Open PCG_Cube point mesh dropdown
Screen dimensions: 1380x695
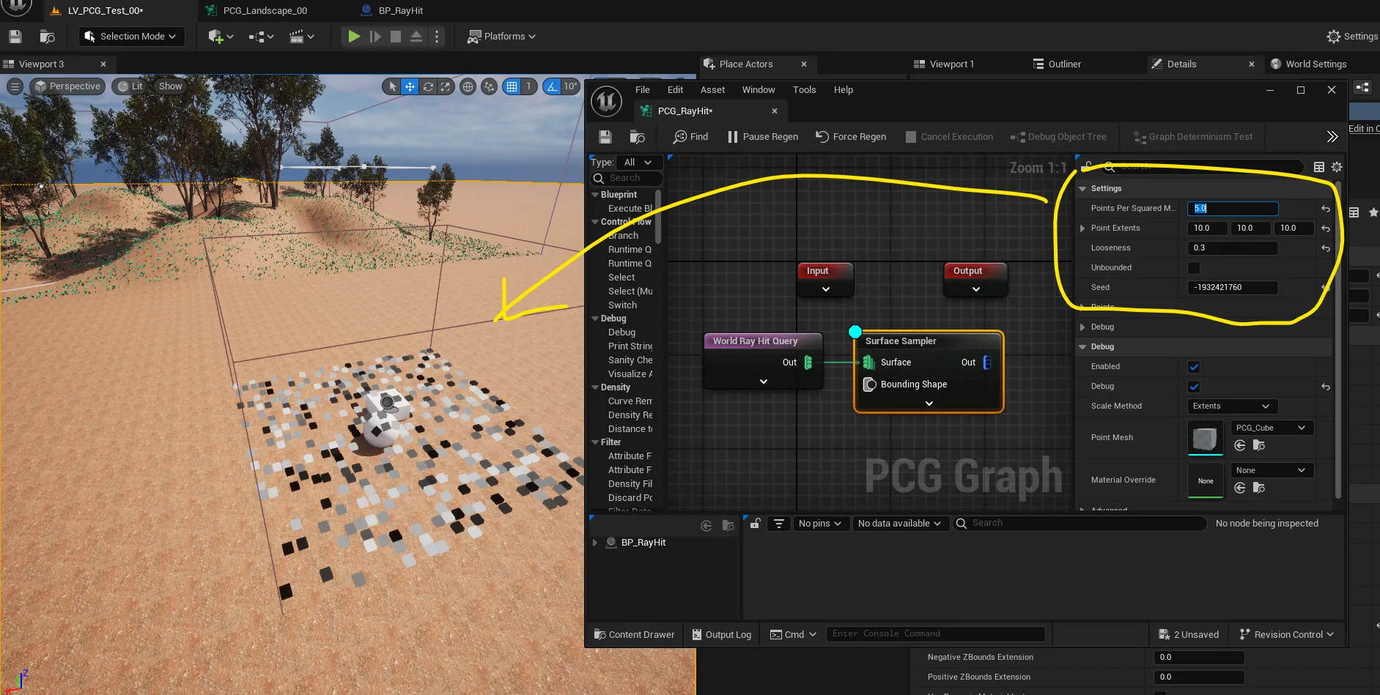(1270, 428)
